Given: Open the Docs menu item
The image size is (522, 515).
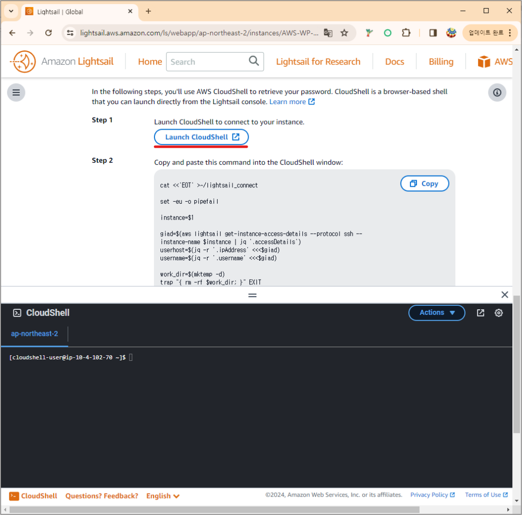Looking at the screenshot, I should coord(395,62).
